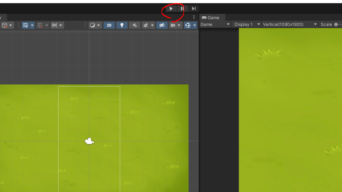Click the scene camera settings icon

[x=173, y=25]
